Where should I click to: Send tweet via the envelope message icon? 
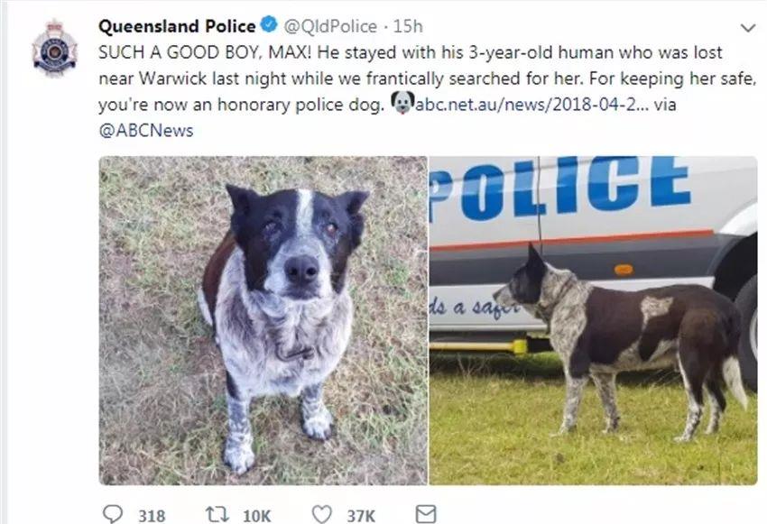[425, 513]
